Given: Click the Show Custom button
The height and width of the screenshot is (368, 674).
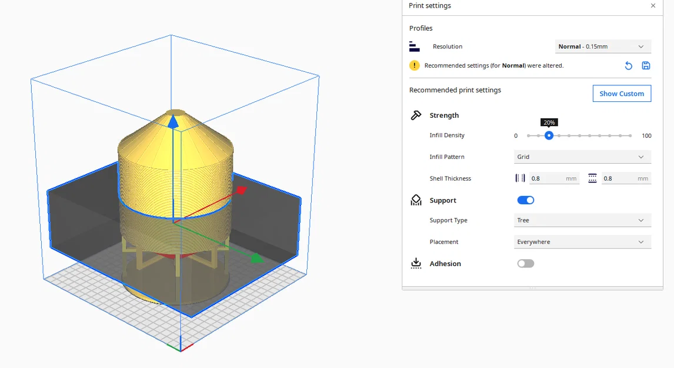Looking at the screenshot, I should (622, 94).
